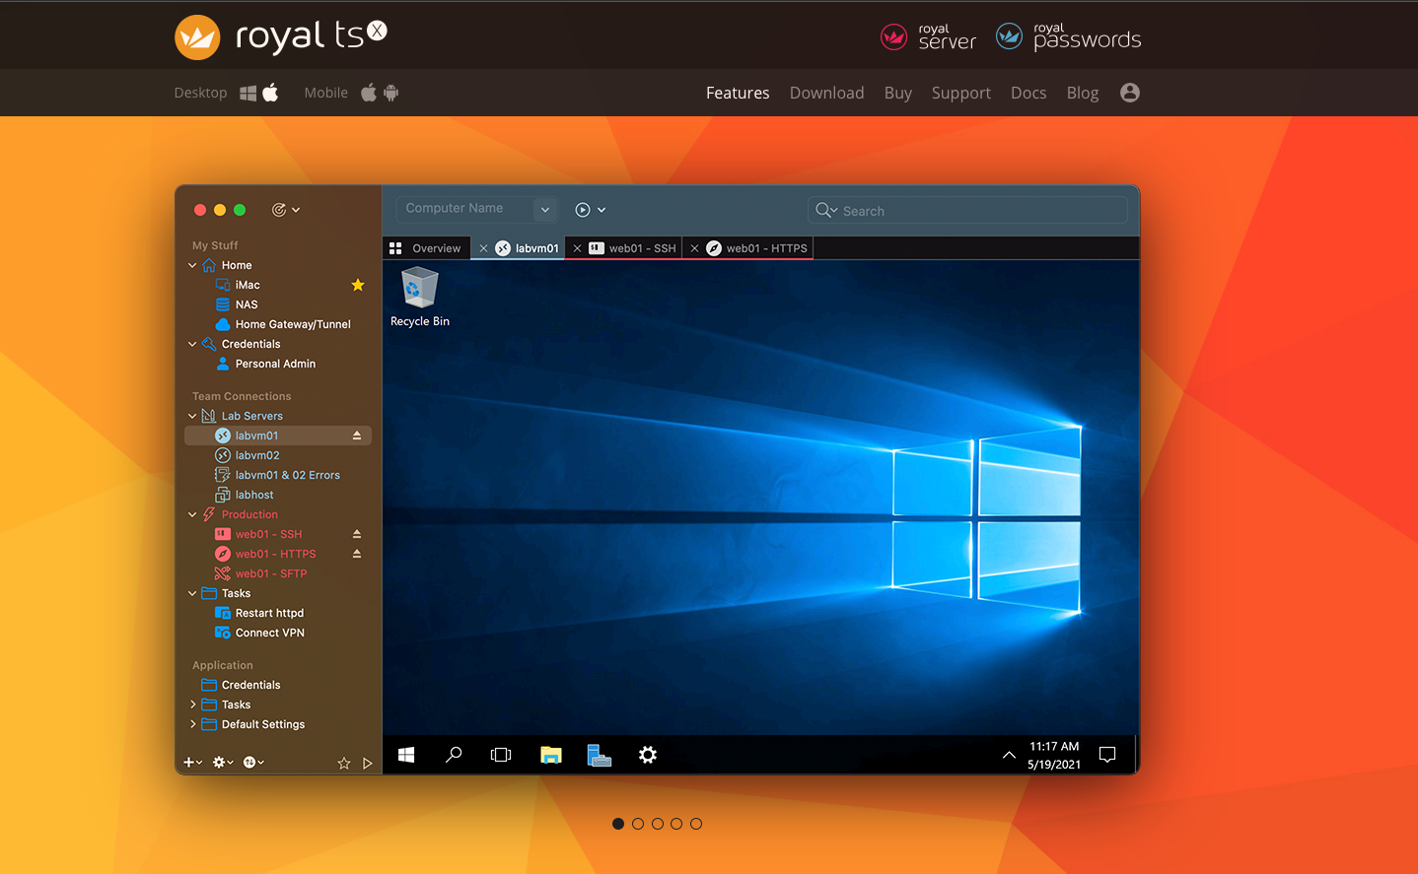Image resolution: width=1418 pixels, height=874 pixels.
Task: Collapse the Lab Servers folder
Action: tap(192, 416)
